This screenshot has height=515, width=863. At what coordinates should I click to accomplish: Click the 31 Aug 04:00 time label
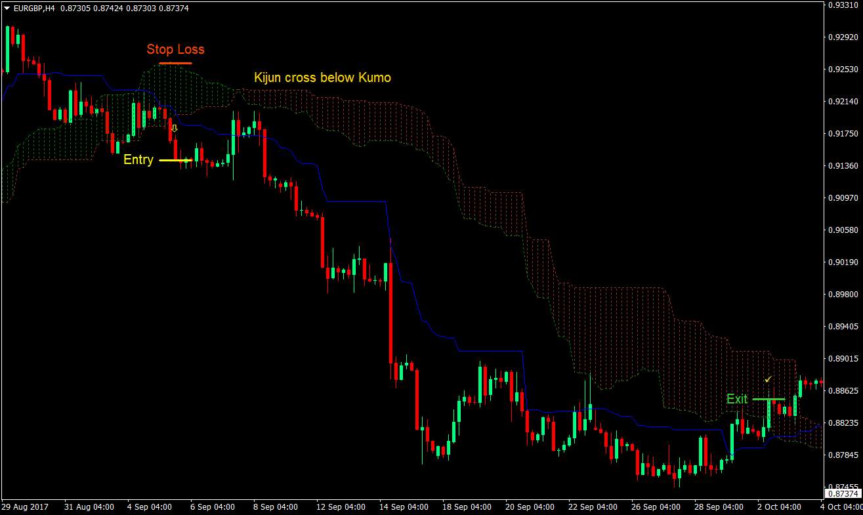(x=89, y=507)
